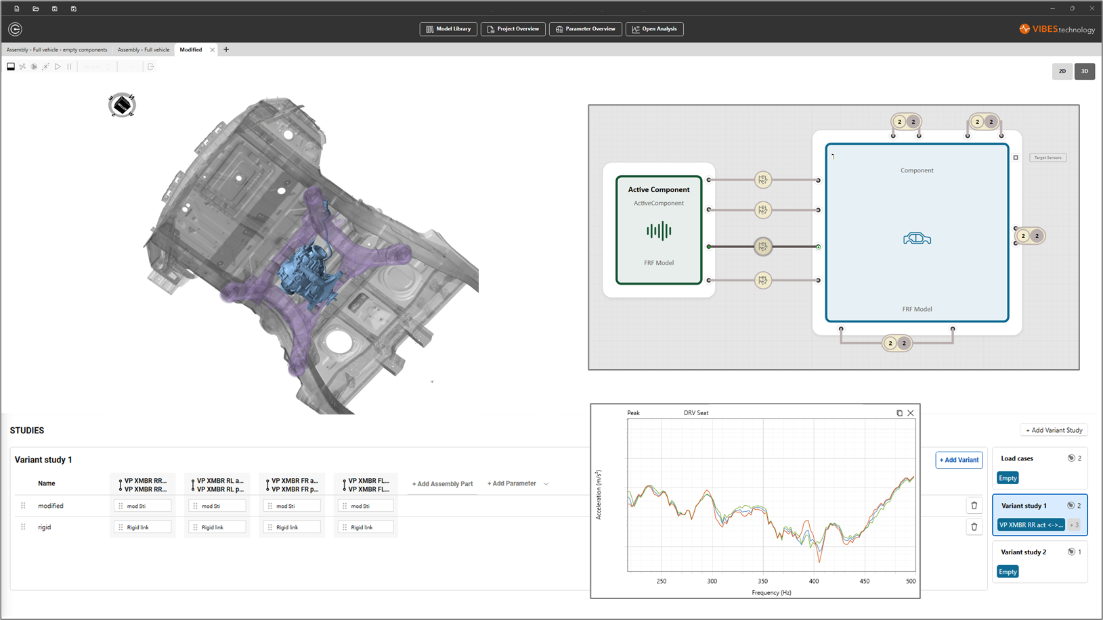Toggle the Target Sensors checkbox square
This screenshot has width=1103, height=620.
1016,158
